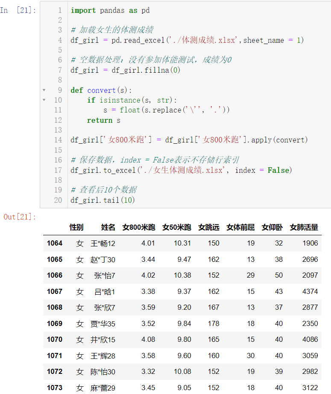
Task: Click the name cell '王*辉28'
Action: point(103,356)
